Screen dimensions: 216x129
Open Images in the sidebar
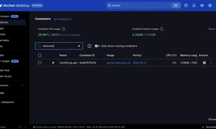coord(13,28)
